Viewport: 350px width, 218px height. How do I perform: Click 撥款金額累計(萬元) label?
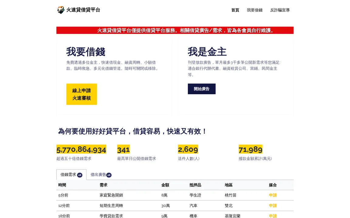255,159
